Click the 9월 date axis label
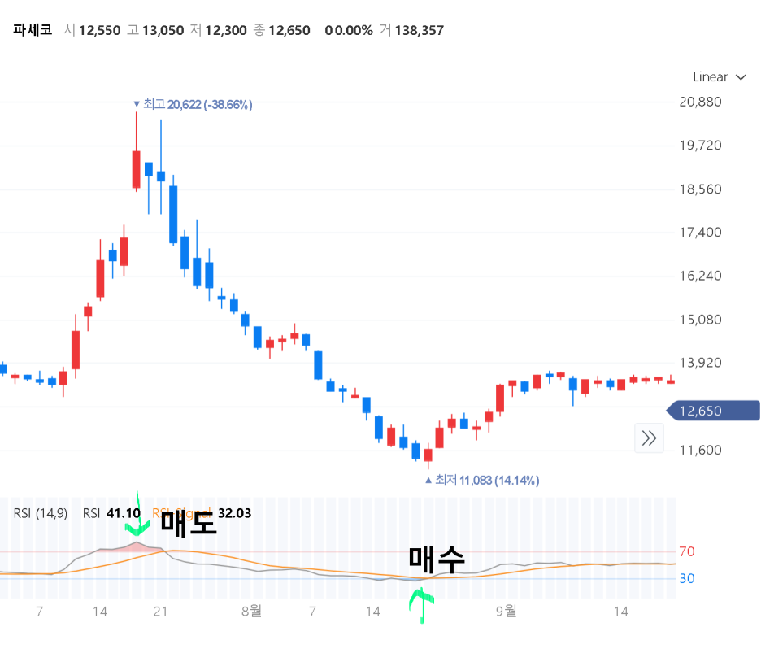761x653 pixels. 507,611
